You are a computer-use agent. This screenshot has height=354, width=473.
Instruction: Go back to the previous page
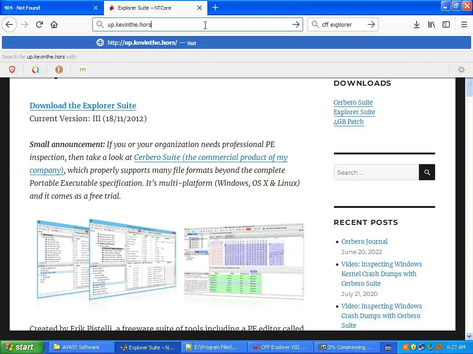pos(9,24)
